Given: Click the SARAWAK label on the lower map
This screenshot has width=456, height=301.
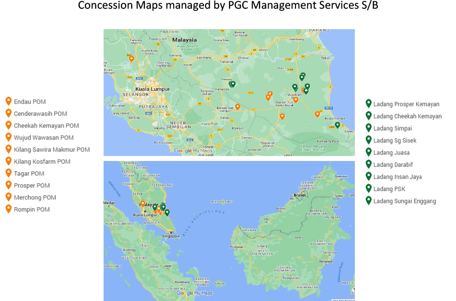Looking at the screenshot, I should (x=249, y=230).
